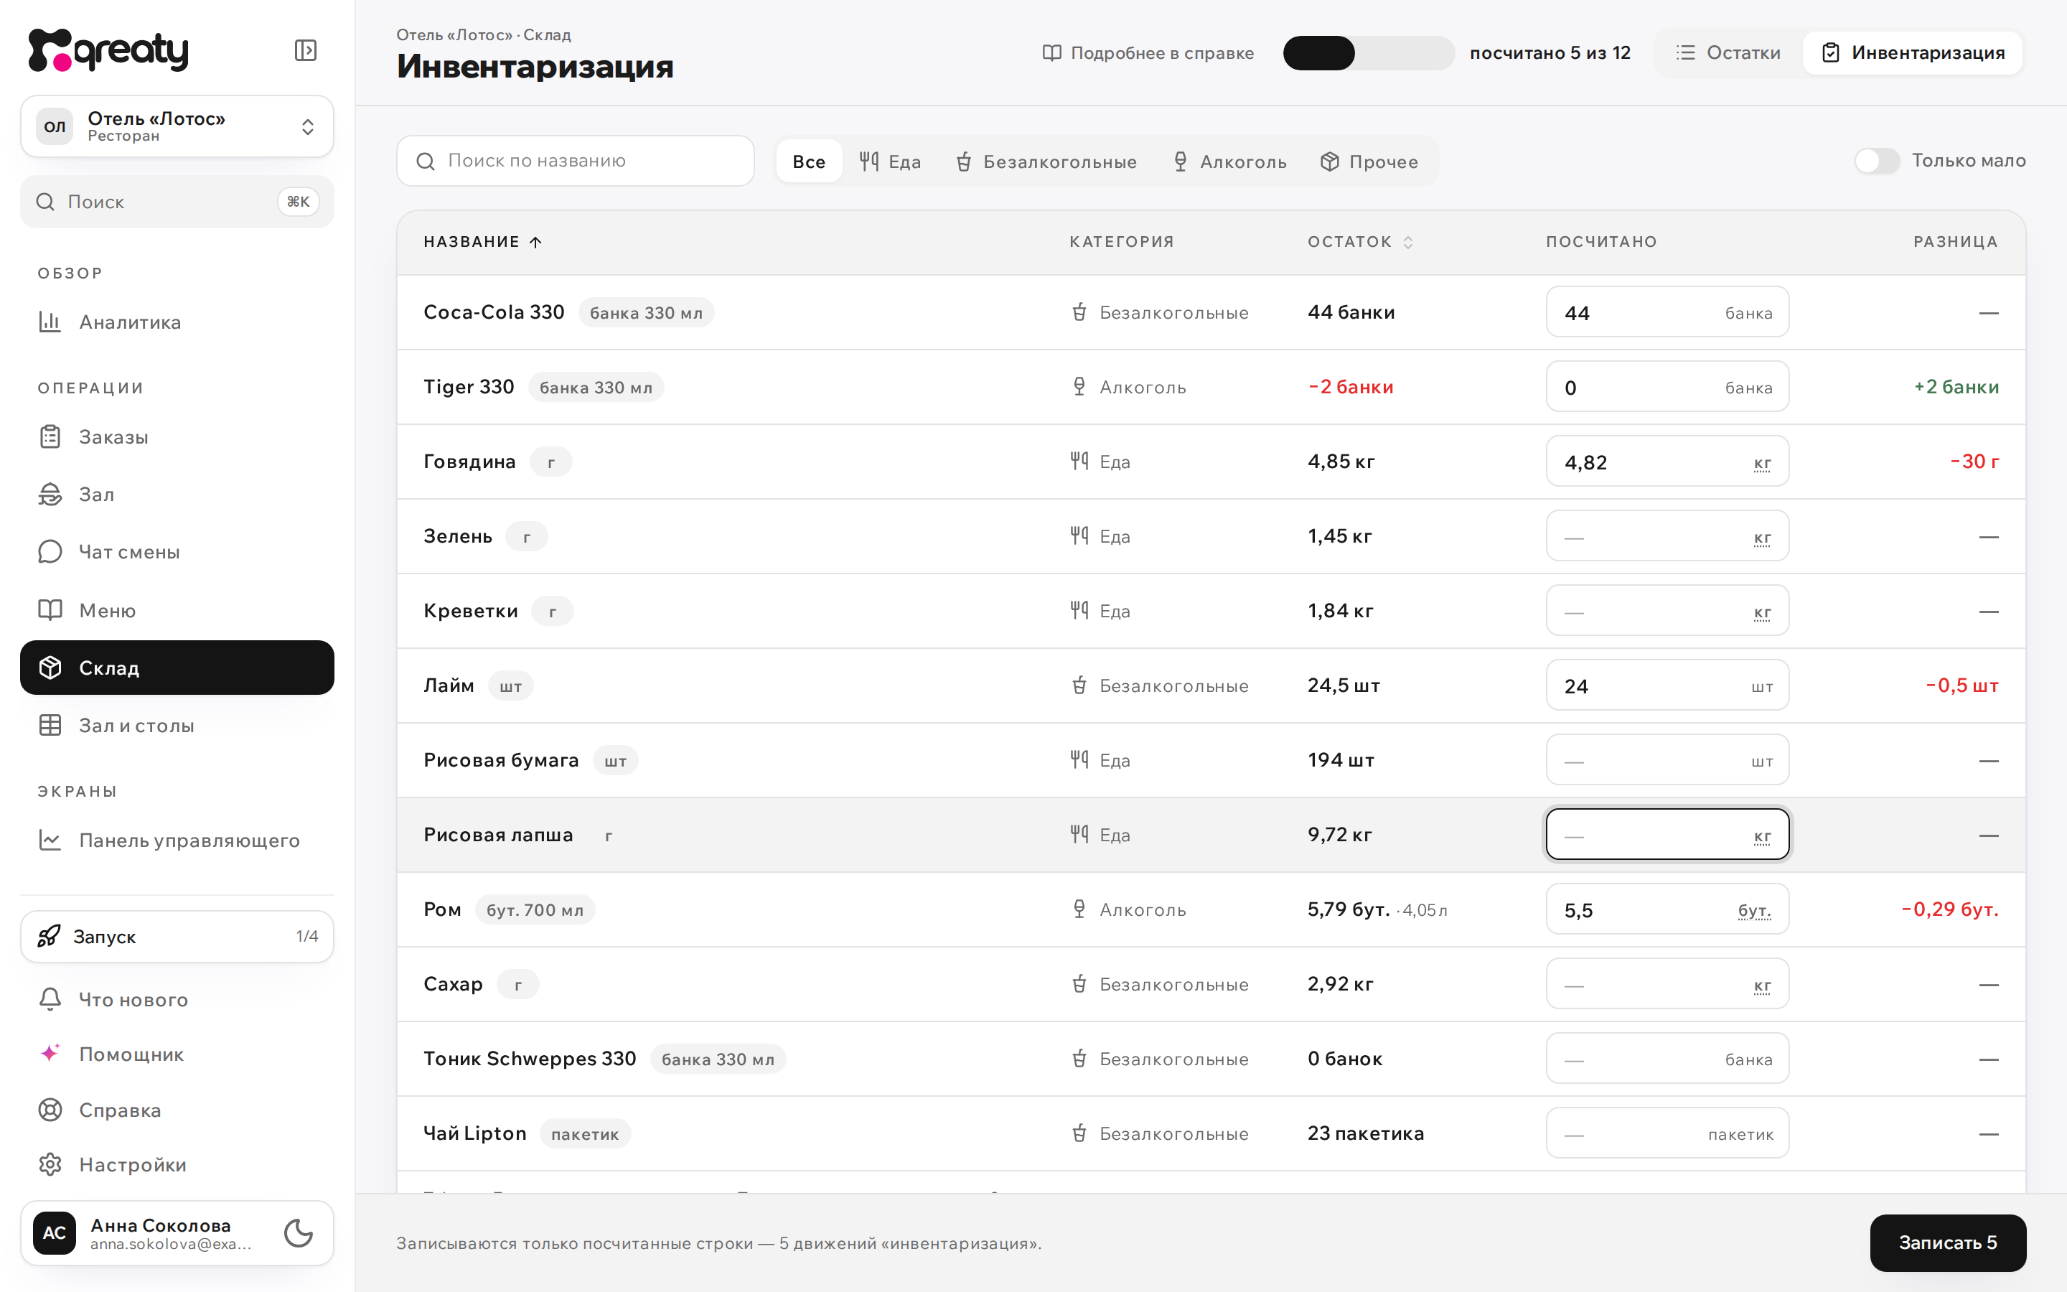Click the Поиск по названию field

pyautogui.click(x=575, y=161)
